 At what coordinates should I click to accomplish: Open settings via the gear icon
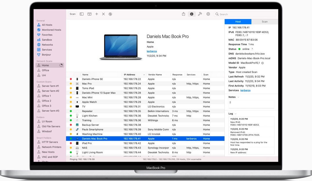(208, 14)
